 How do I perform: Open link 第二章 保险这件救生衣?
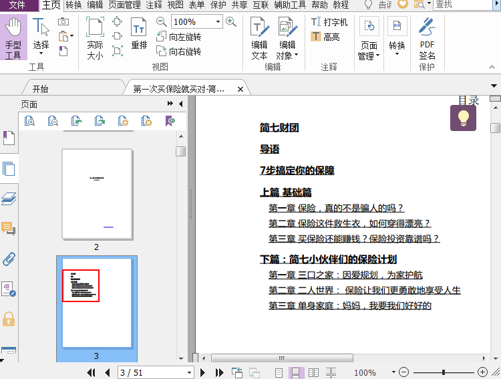[349, 223]
